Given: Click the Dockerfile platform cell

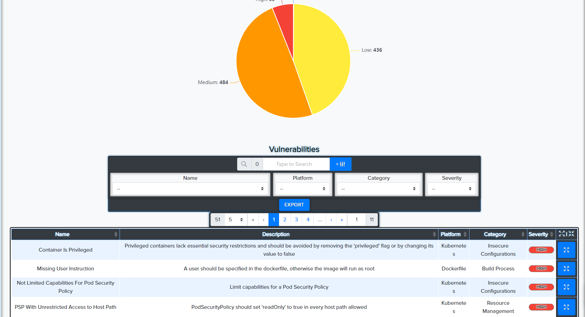Looking at the screenshot, I should (454, 269).
